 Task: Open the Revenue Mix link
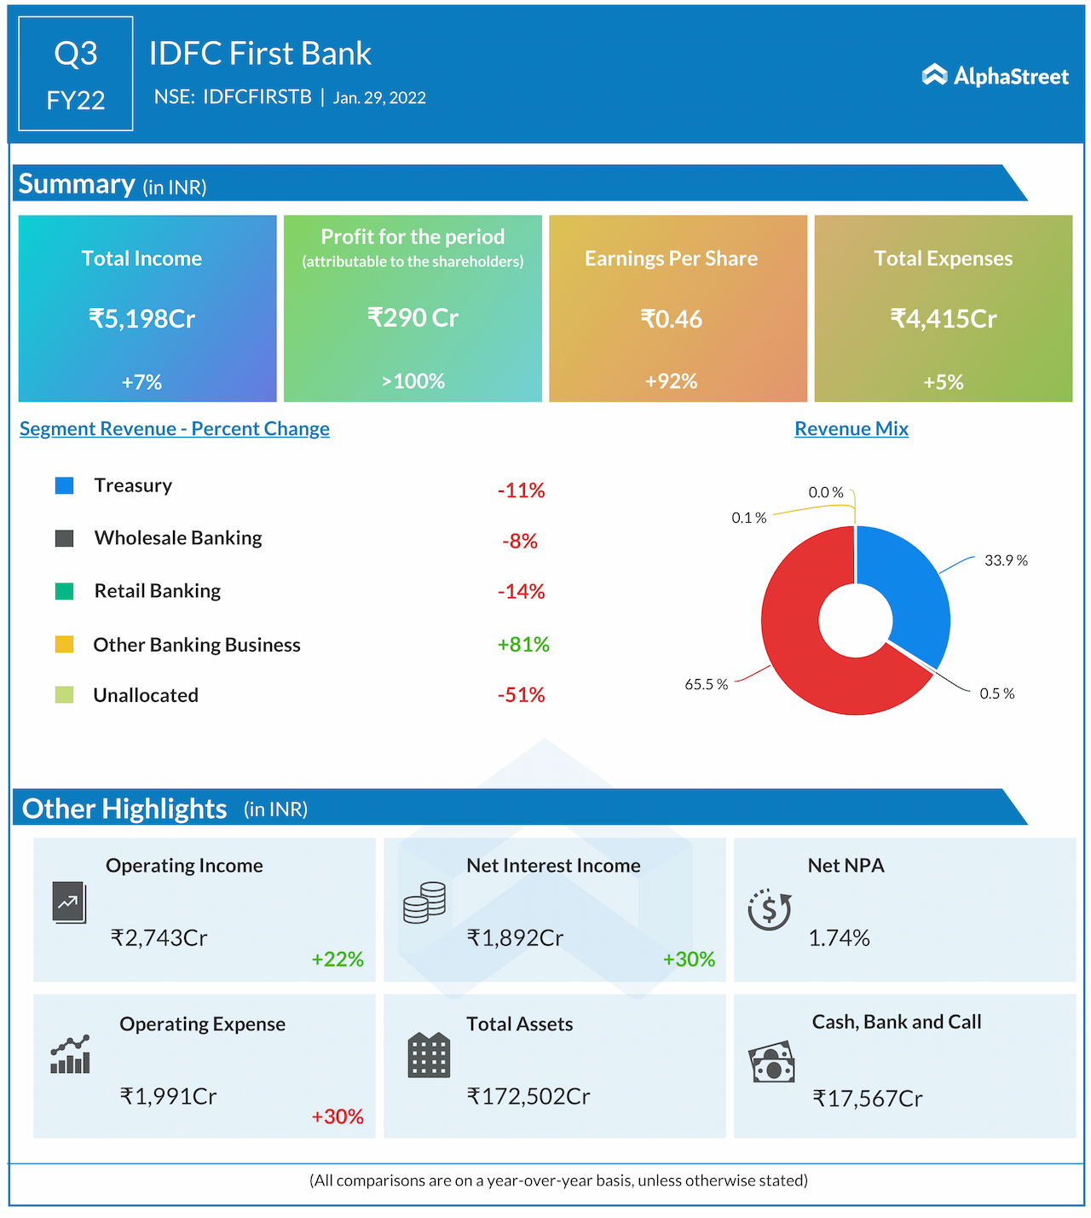851,429
